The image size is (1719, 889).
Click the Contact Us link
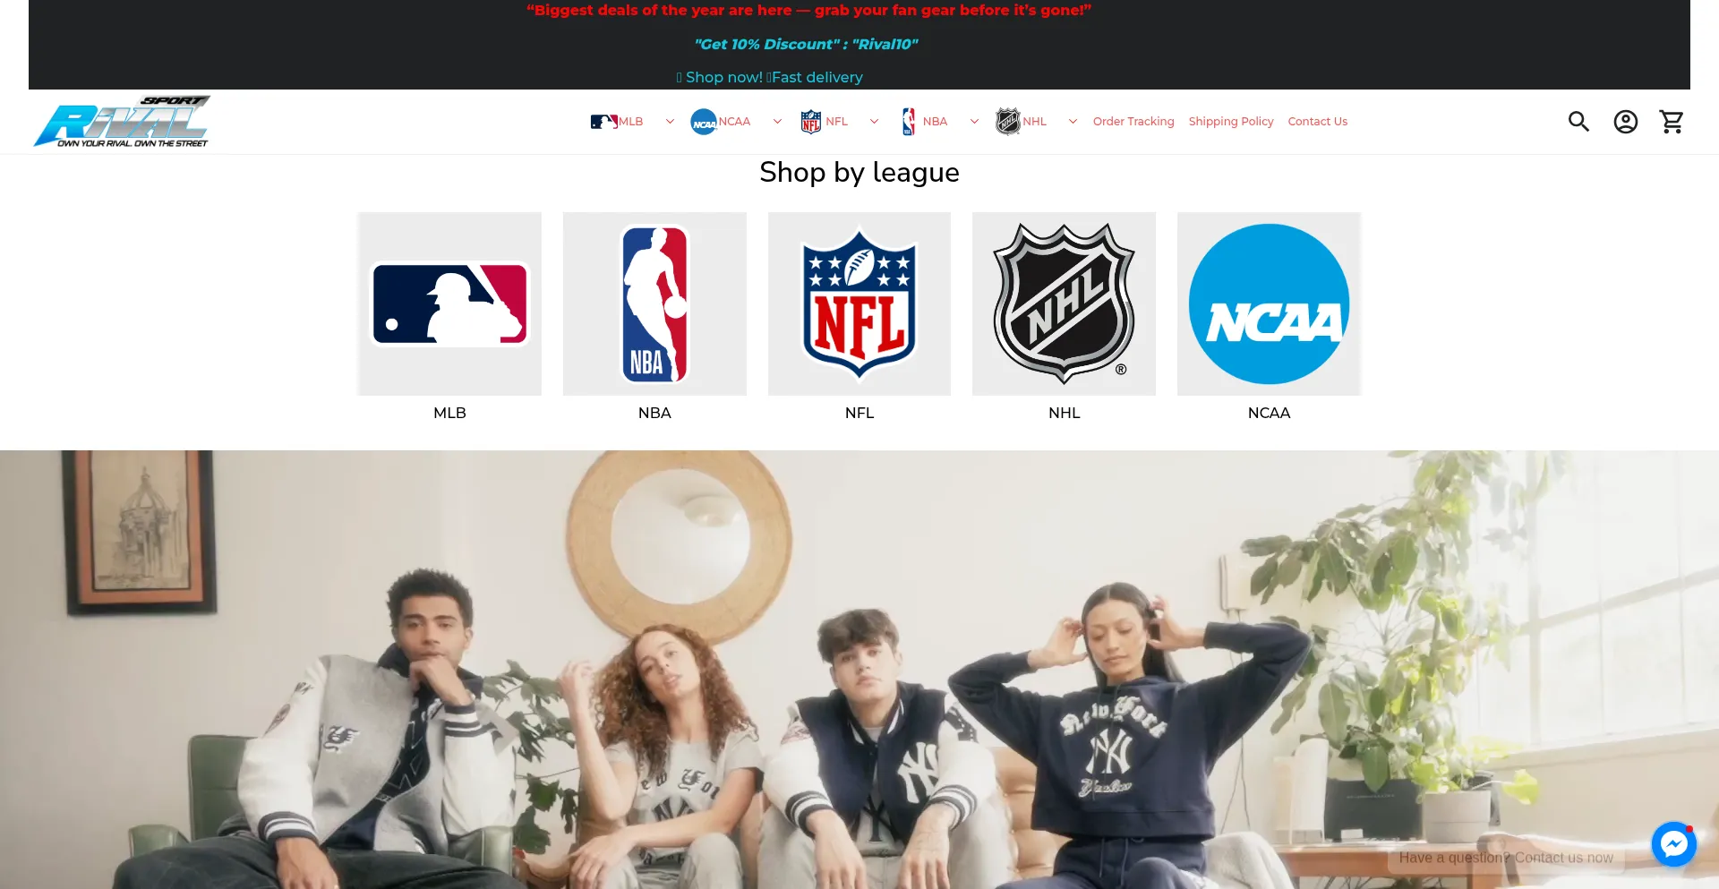[x=1317, y=121]
